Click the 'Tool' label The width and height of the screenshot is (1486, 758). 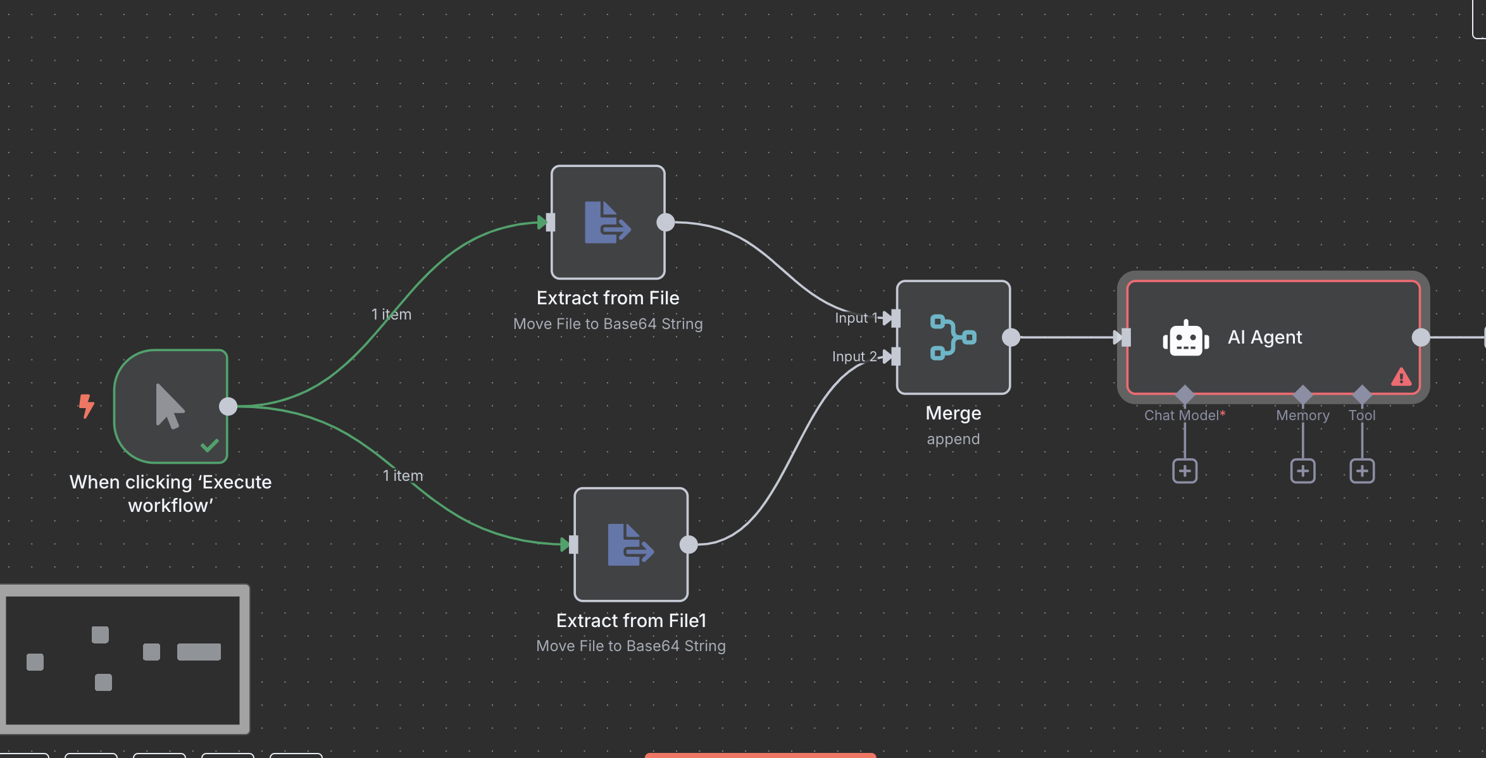(1362, 416)
